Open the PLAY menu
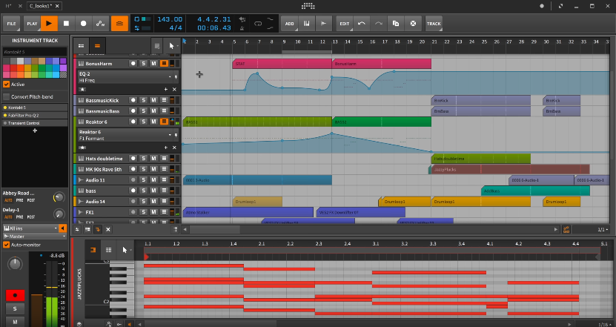The image size is (616, 327). click(x=32, y=24)
